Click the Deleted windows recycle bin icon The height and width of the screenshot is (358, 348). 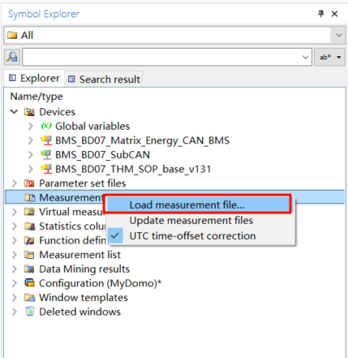[30, 312]
